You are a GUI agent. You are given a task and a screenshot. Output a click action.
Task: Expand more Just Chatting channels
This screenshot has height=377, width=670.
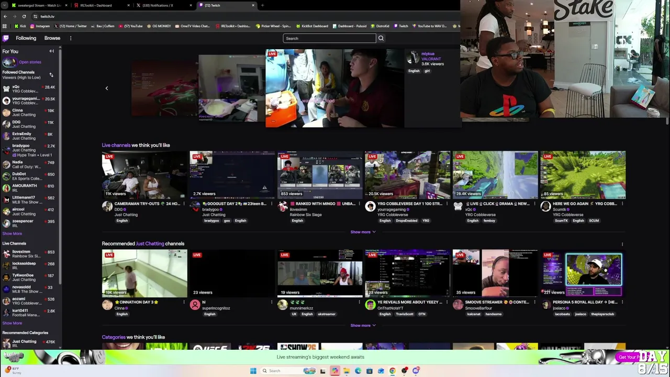point(363,326)
